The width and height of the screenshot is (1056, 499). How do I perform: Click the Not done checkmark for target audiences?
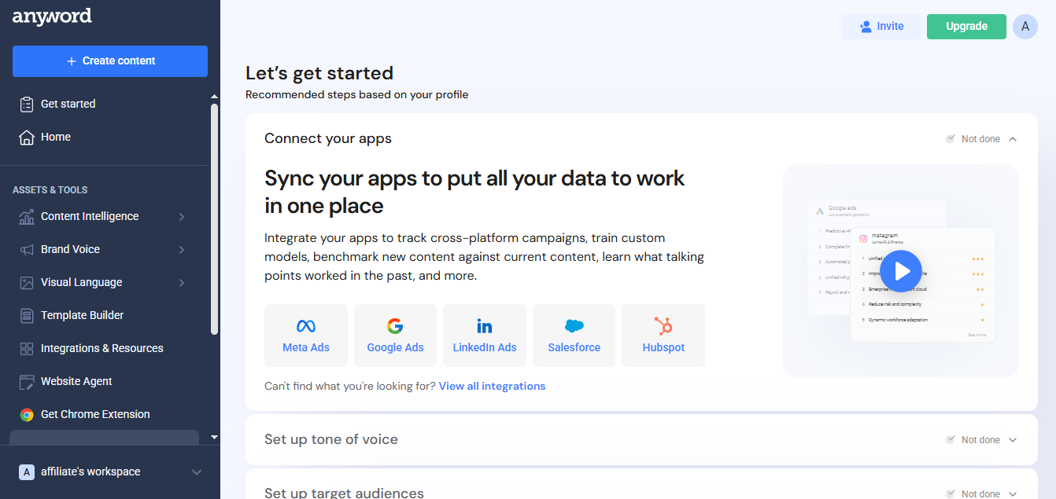(x=951, y=493)
